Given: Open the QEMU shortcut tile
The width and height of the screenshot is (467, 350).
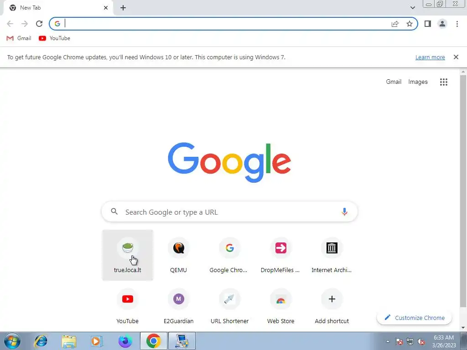Looking at the screenshot, I should pyautogui.click(x=178, y=255).
